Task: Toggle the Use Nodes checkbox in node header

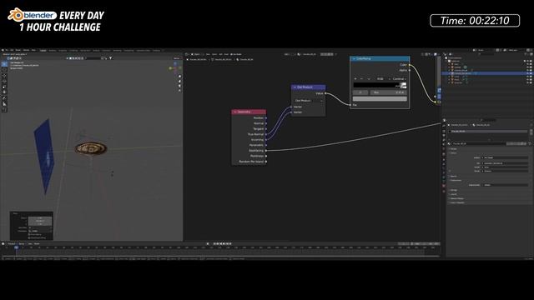Action: click(x=232, y=54)
